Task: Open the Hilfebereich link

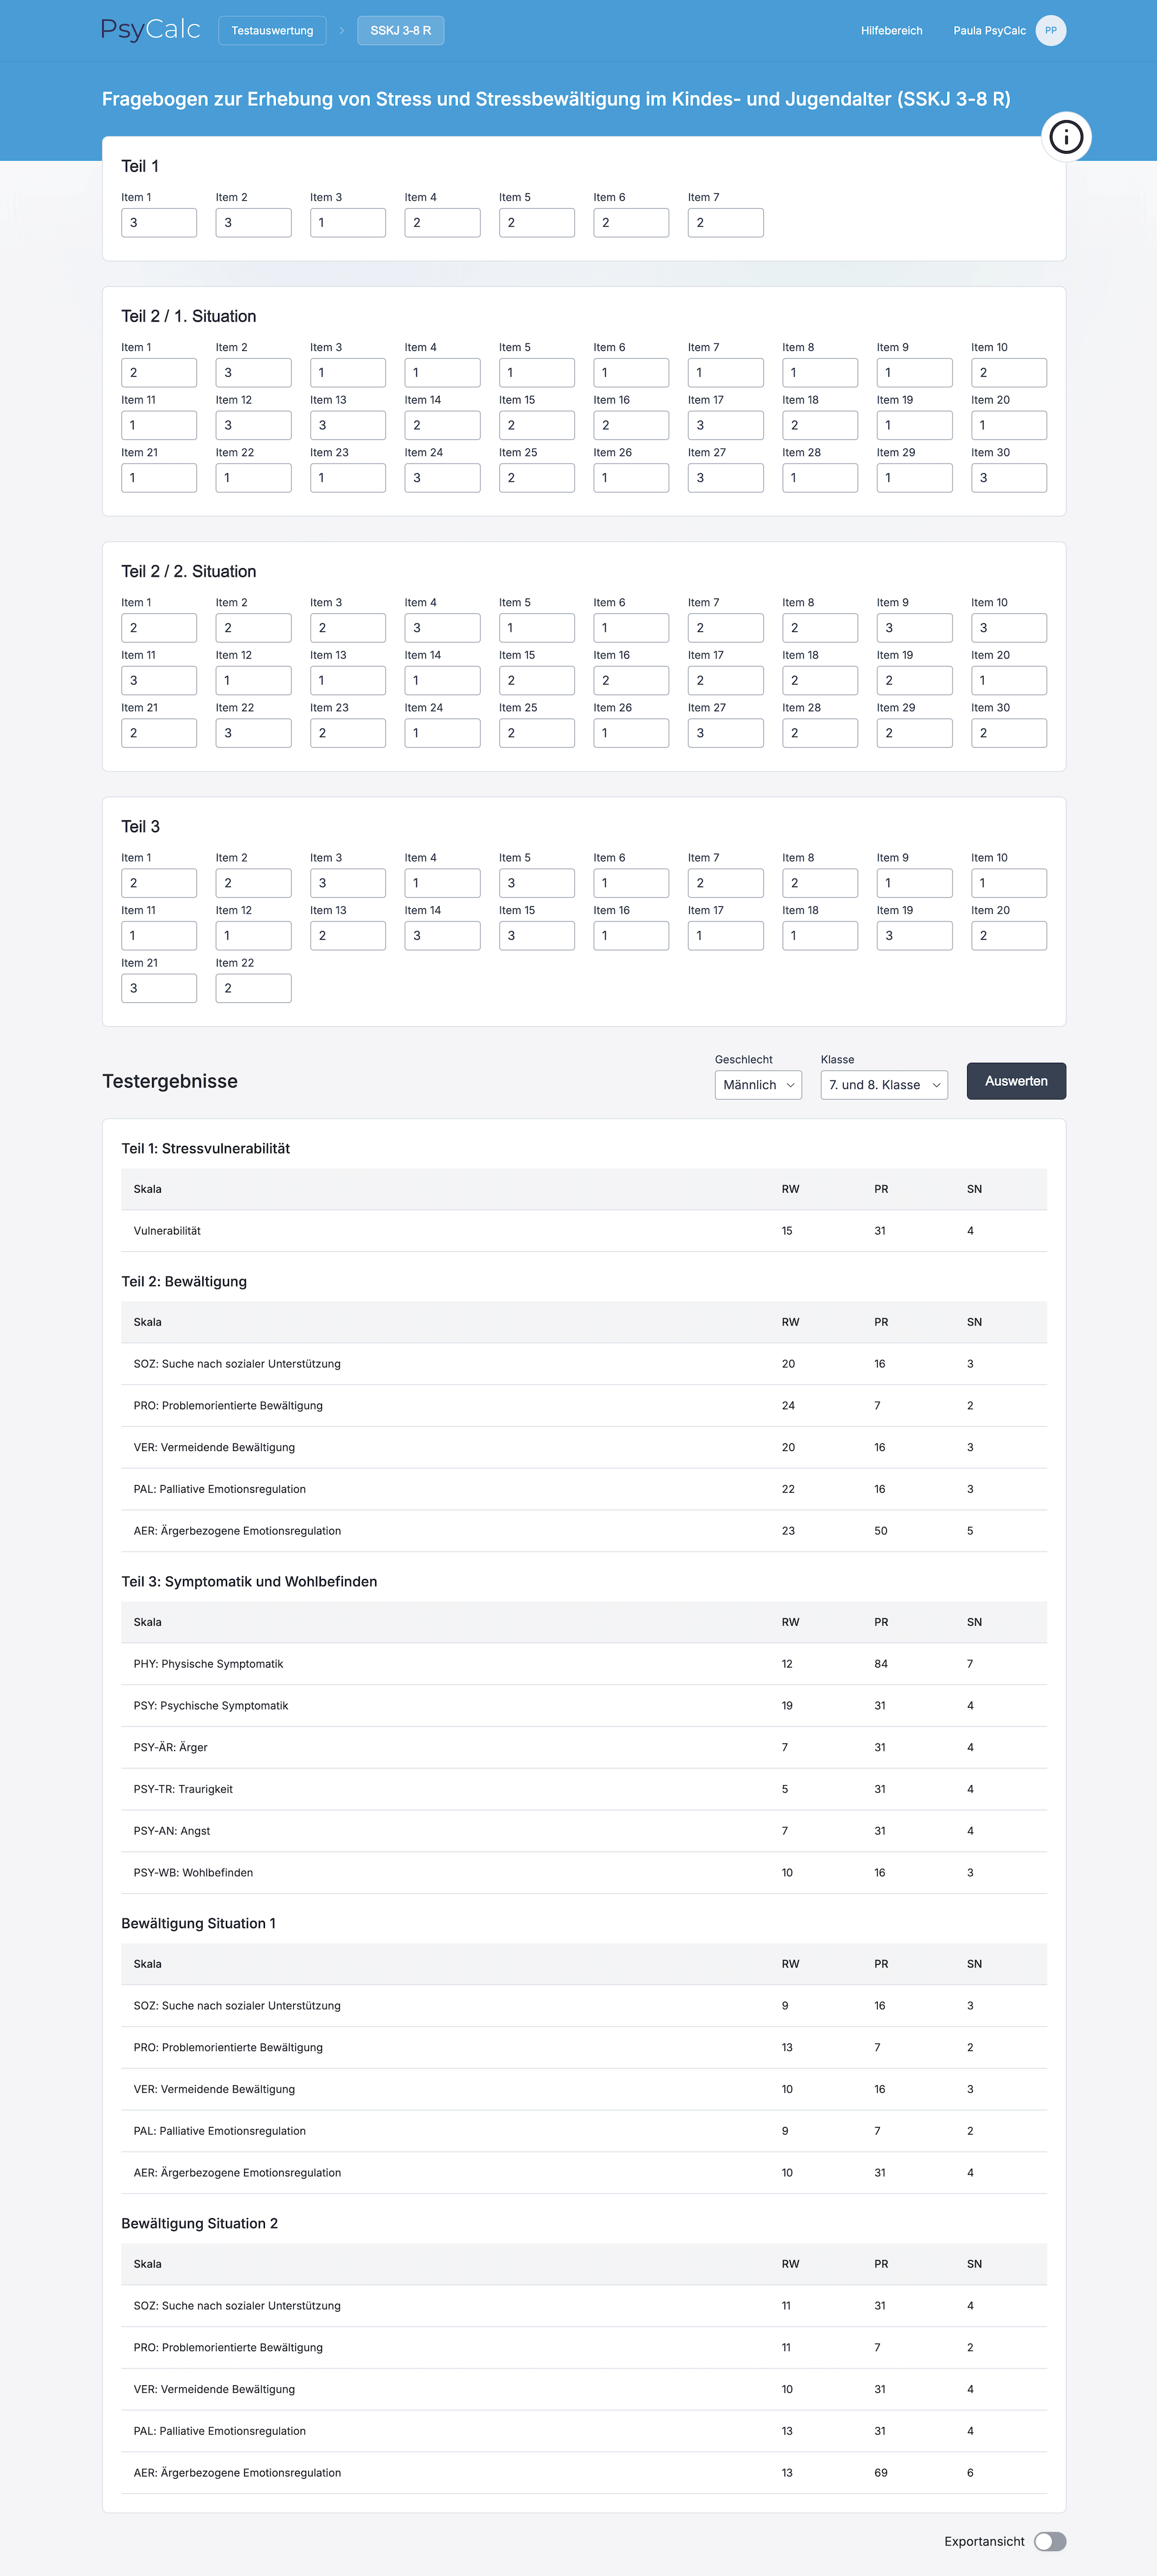Action: tap(891, 31)
